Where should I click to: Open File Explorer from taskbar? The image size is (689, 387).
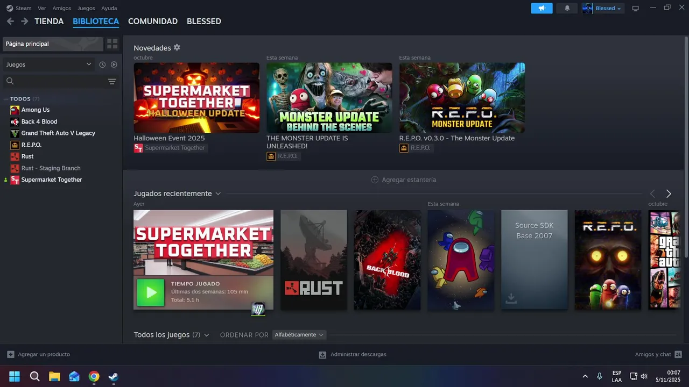pos(54,376)
